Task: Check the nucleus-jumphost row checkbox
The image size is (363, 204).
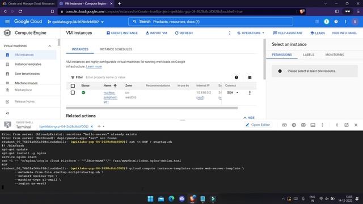Action: (x=73, y=93)
